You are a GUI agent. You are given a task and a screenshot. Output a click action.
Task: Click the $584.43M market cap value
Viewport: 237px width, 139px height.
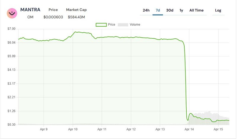76,17
